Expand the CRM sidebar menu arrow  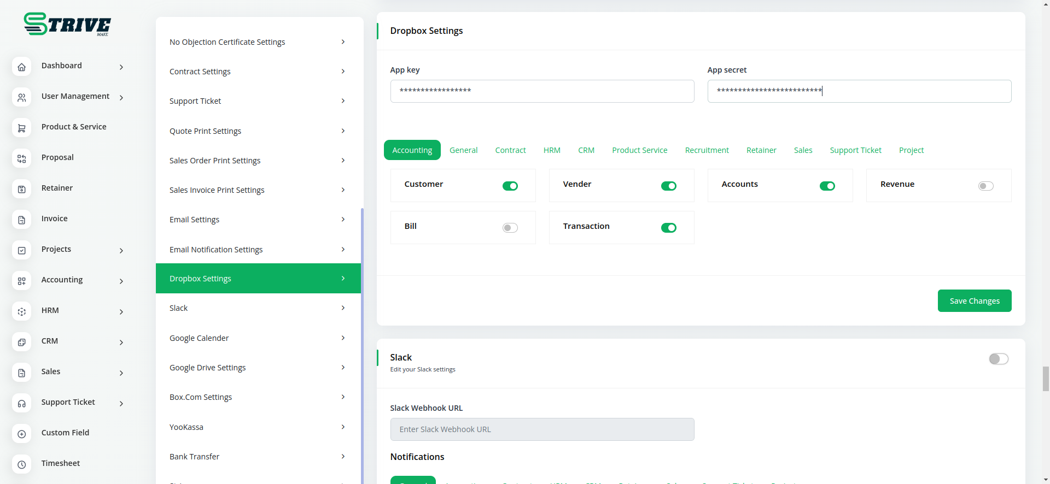[121, 343]
